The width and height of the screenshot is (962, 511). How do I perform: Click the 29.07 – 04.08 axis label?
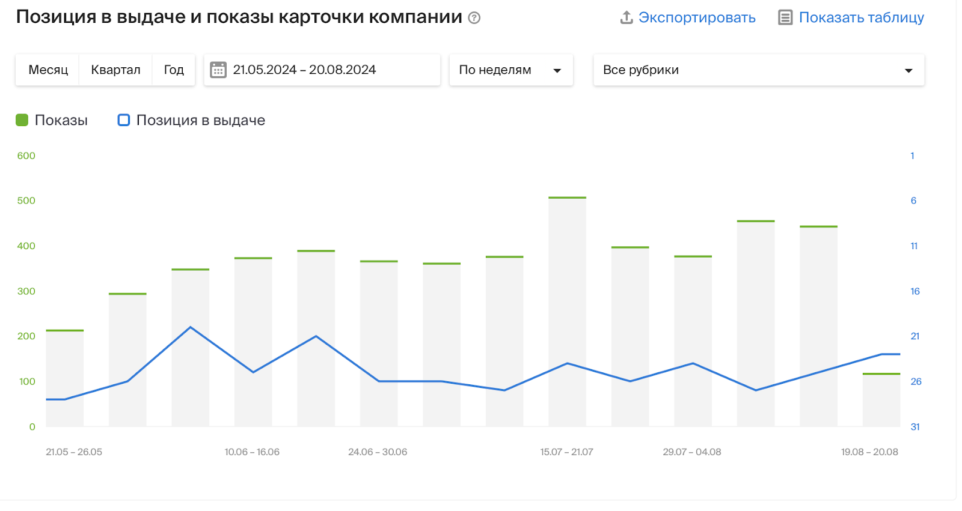692,452
